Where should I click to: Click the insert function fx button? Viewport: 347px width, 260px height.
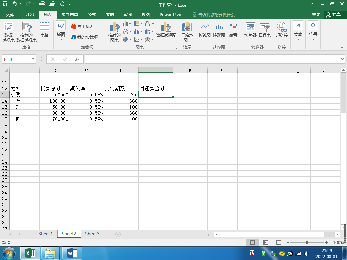(77, 59)
